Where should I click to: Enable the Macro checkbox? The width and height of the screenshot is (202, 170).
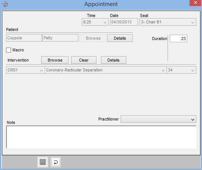point(8,50)
